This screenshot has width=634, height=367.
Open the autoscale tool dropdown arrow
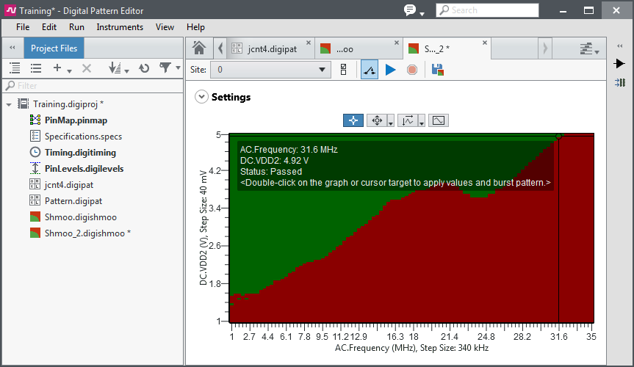(x=421, y=121)
